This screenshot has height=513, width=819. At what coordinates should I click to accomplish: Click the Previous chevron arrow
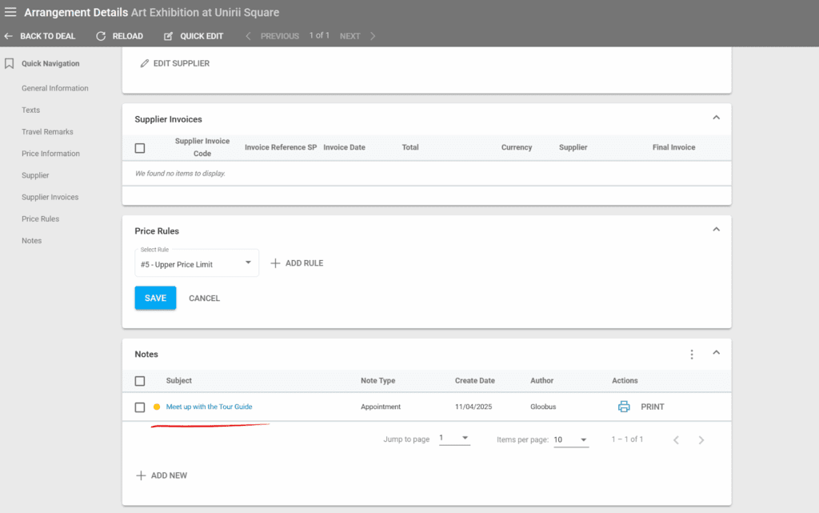click(248, 36)
